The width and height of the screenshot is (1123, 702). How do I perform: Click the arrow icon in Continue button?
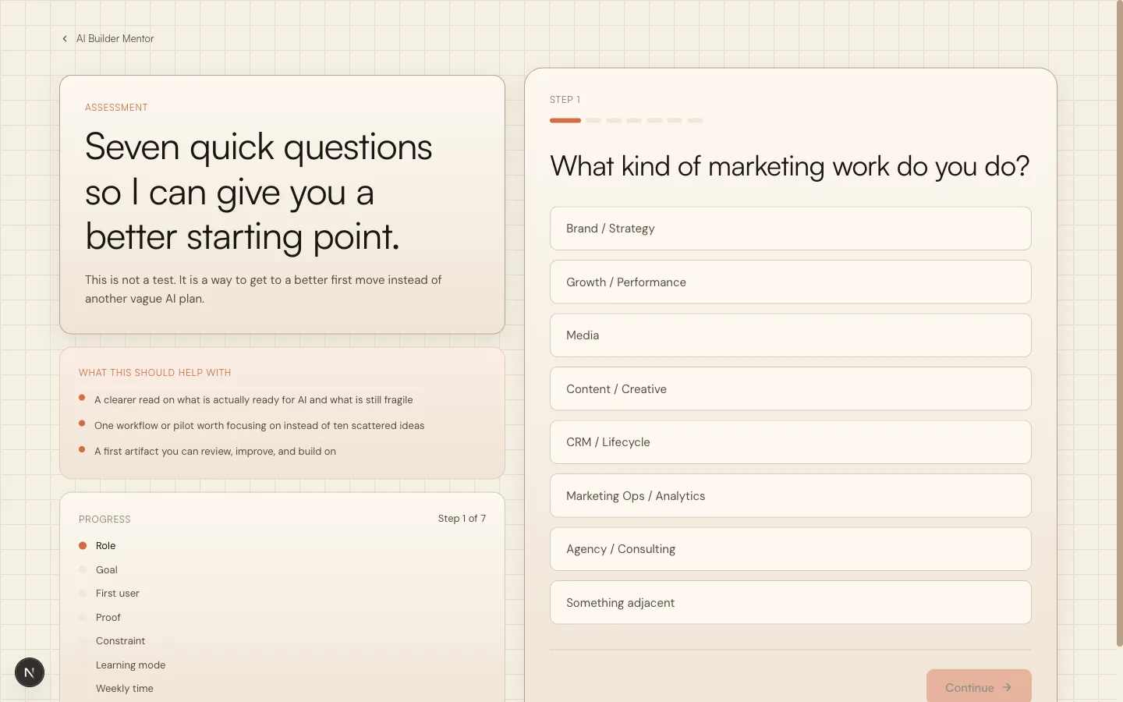(1007, 687)
